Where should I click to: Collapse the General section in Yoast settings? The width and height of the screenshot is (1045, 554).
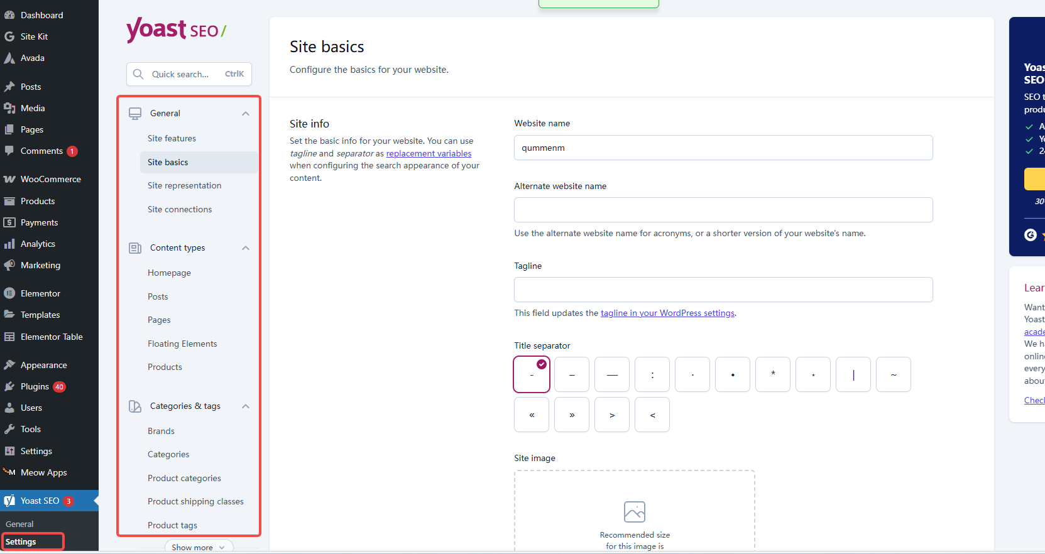[x=246, y=114]
